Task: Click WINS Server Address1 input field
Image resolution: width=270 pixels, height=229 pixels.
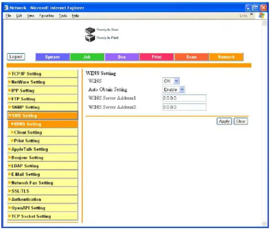Action: pyautogui.click(x=184, y=98)
